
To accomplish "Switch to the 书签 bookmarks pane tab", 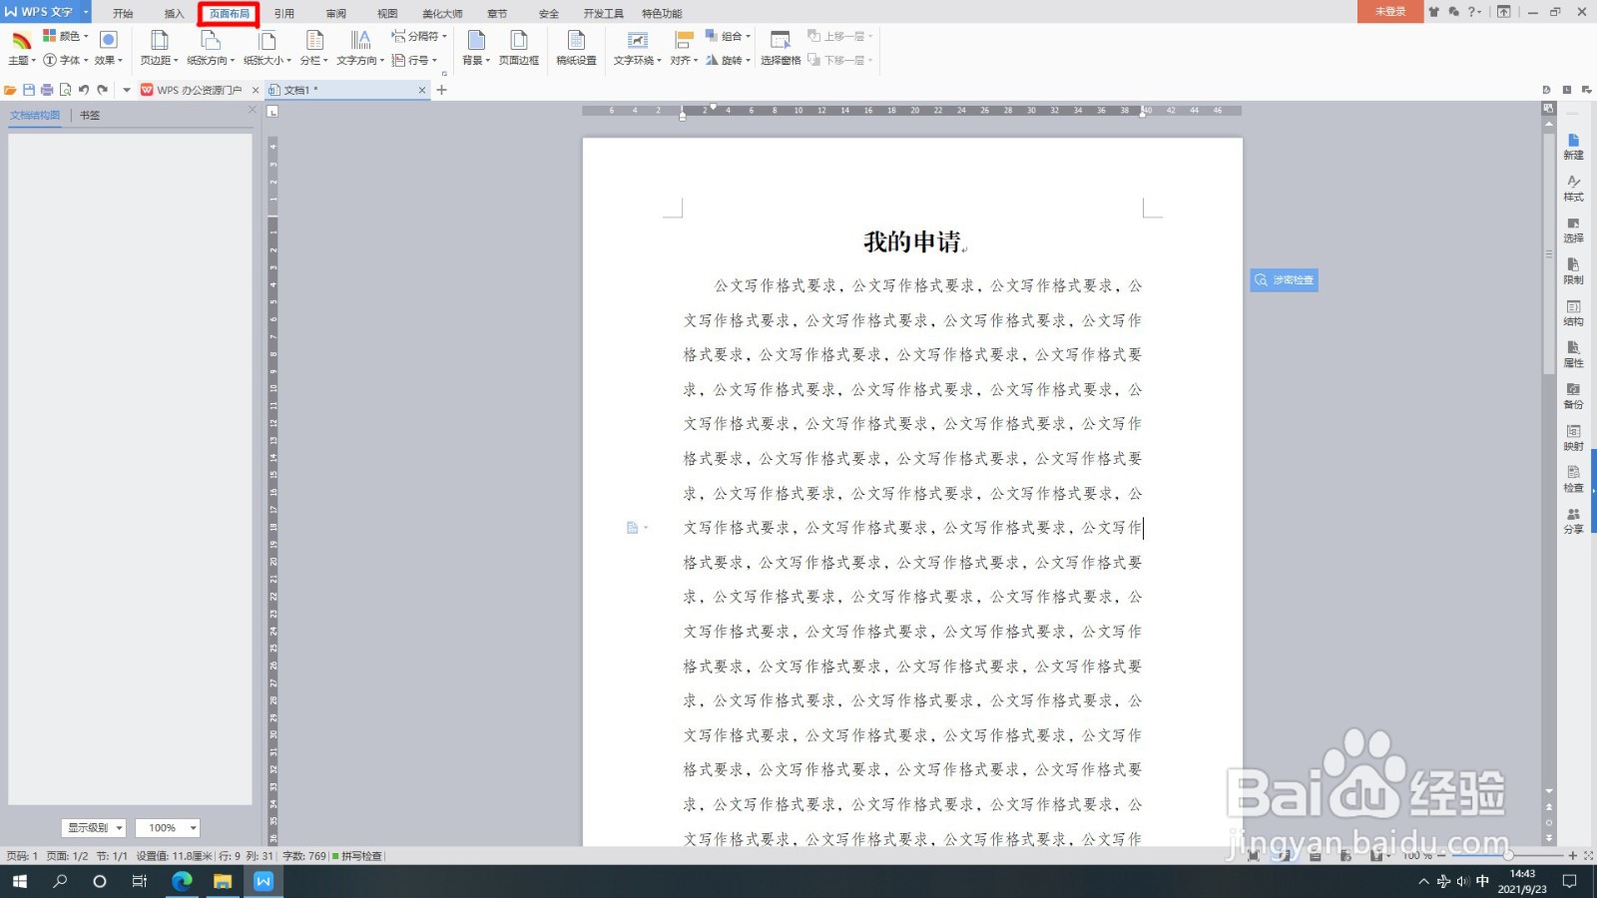I will pyautogui.click(x=90, y=116).
